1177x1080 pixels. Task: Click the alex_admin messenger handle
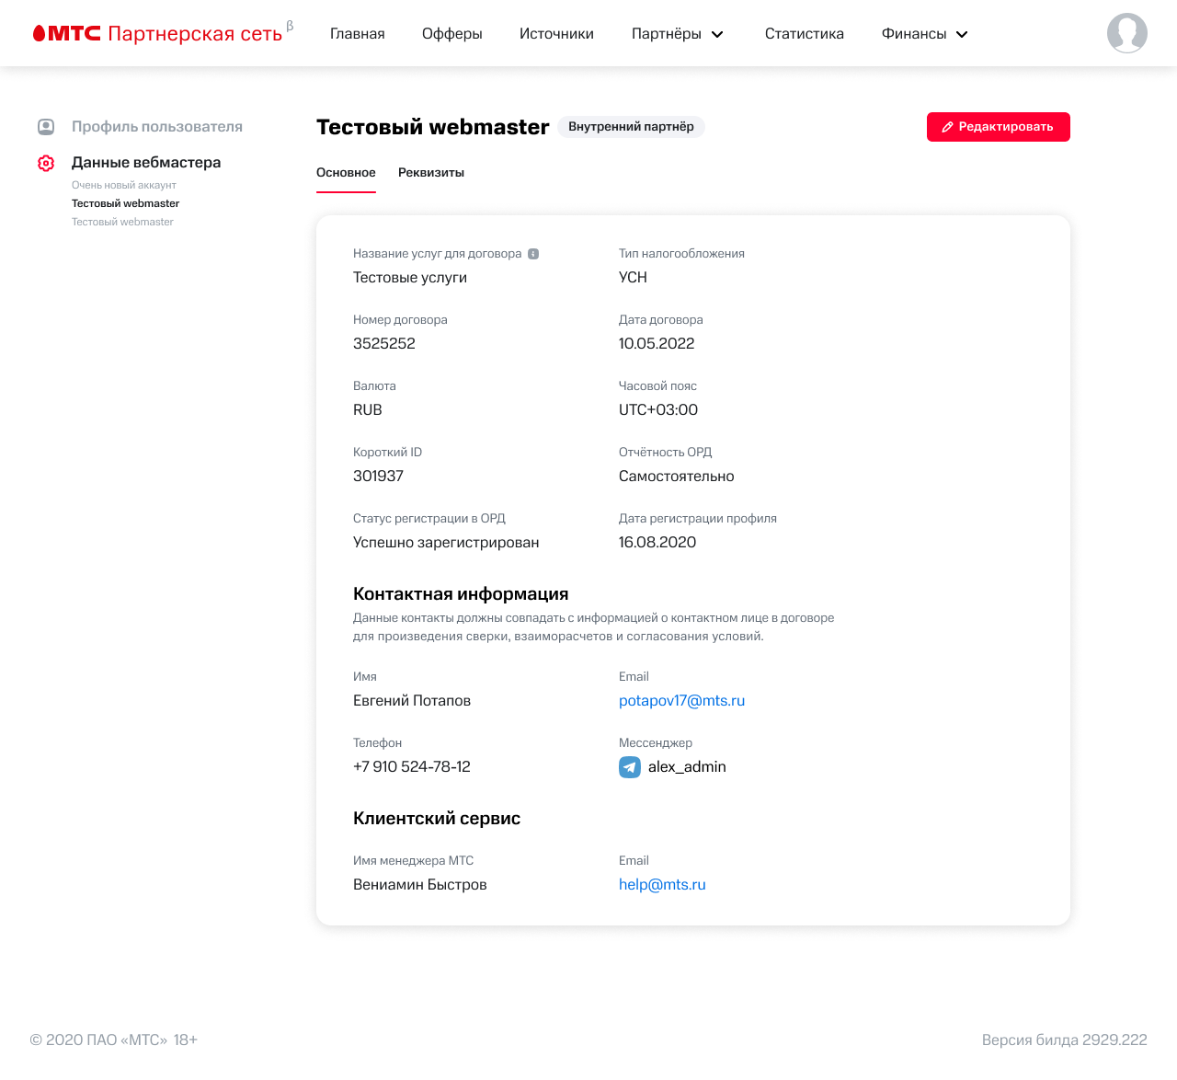coord(687,767)
